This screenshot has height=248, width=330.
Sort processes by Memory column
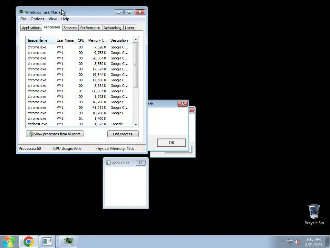(x=97, y=40)
